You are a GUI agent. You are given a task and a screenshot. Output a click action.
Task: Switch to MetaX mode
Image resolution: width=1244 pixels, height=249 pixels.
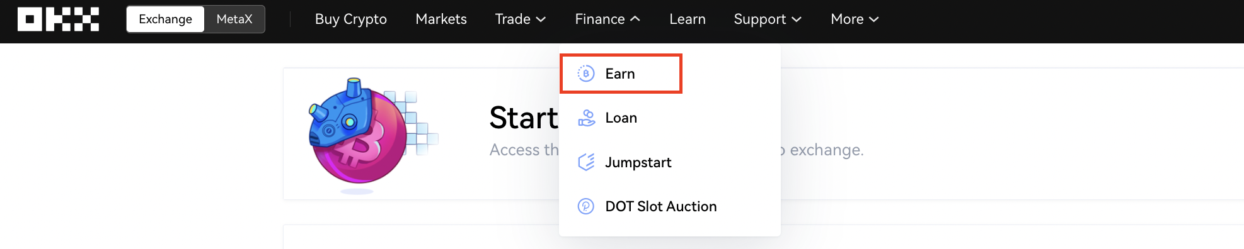click(x=234, y=19)
